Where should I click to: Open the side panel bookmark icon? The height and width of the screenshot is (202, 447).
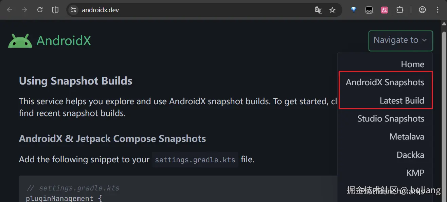pos(55,10)
